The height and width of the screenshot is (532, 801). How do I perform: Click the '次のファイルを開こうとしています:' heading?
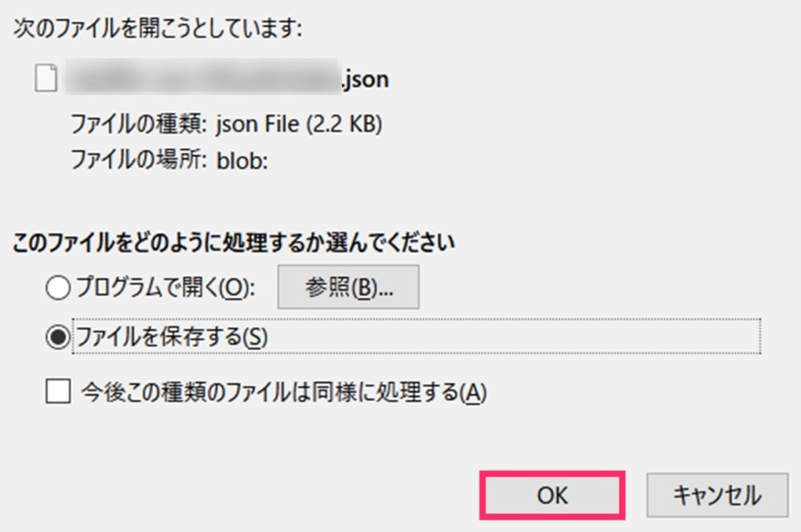(157, 27)
